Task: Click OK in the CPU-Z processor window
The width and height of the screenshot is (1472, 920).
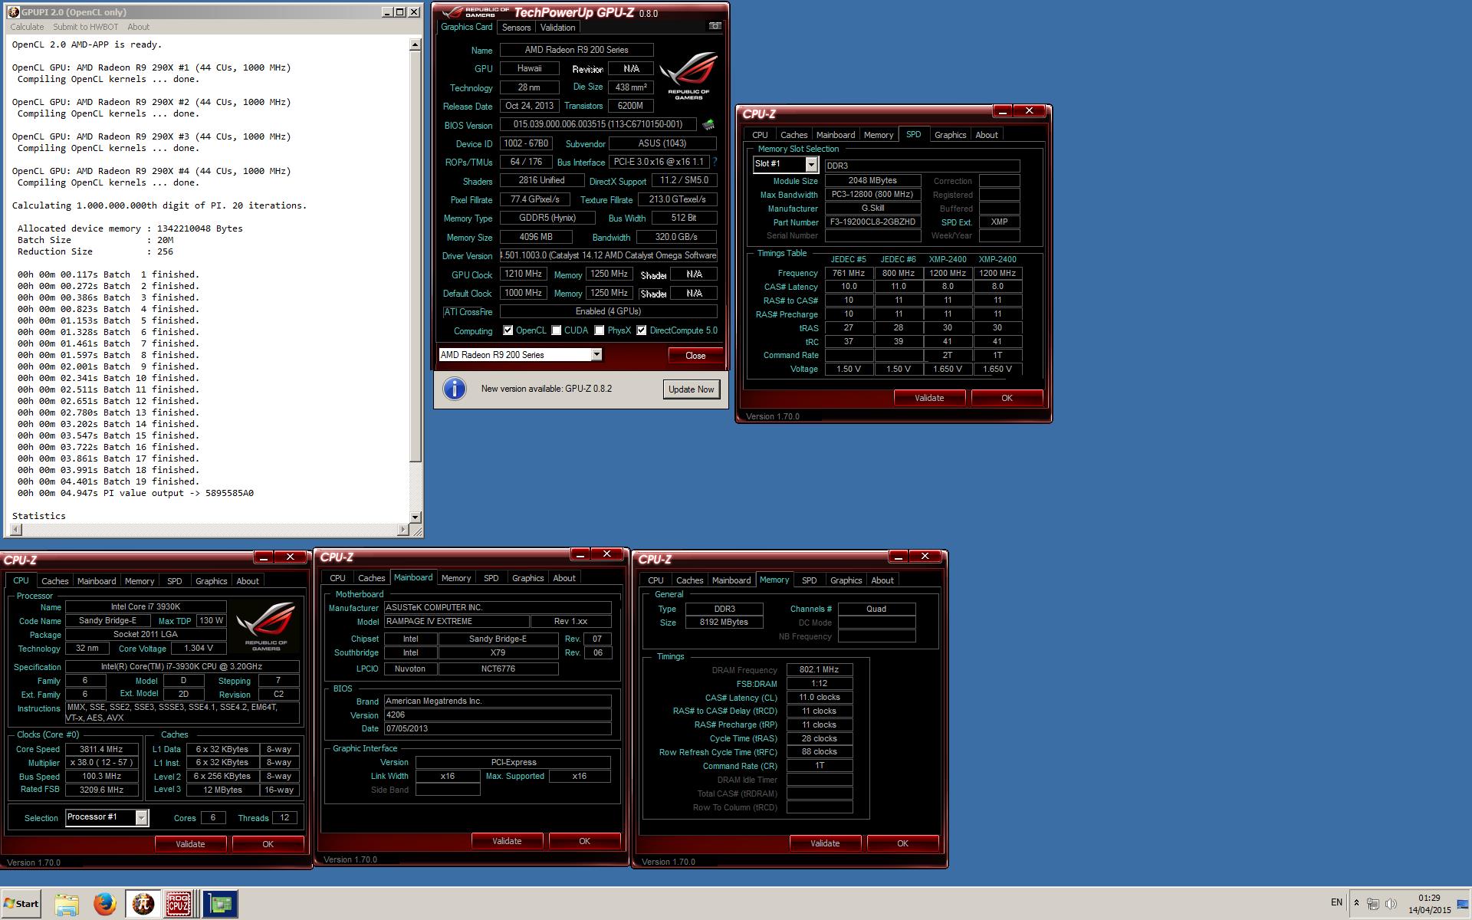Action: point(268,844)
